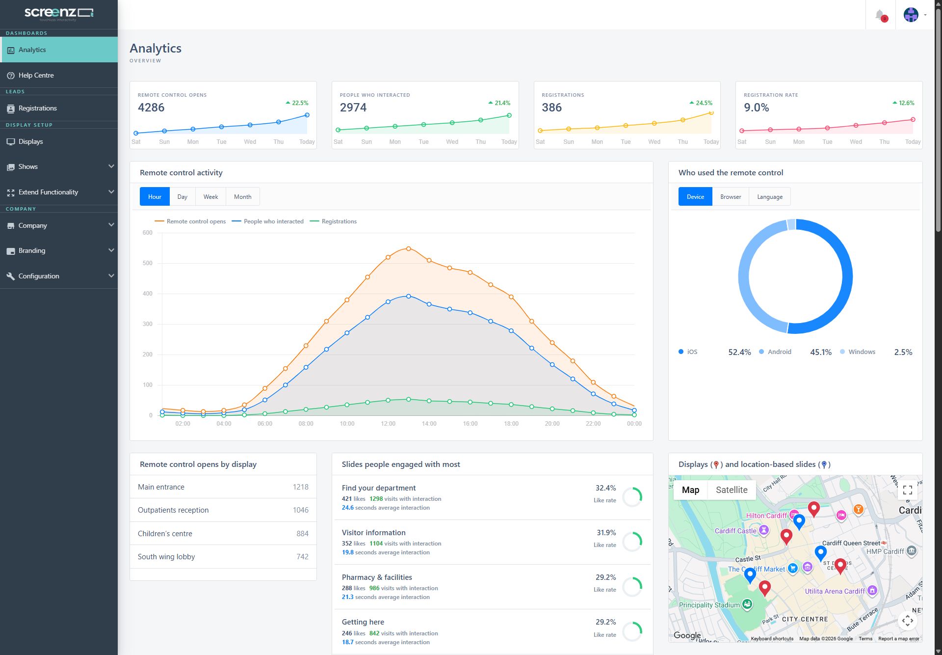Click the Branding sidebar icon
The height and width of the screenshot is (655, 942).
11,251
